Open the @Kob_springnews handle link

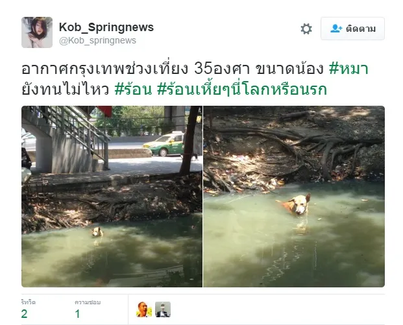click(x=97, y=41)
